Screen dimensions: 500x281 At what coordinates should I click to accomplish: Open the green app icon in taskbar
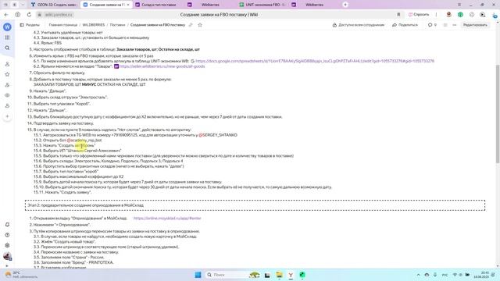(x=302, y=275)
